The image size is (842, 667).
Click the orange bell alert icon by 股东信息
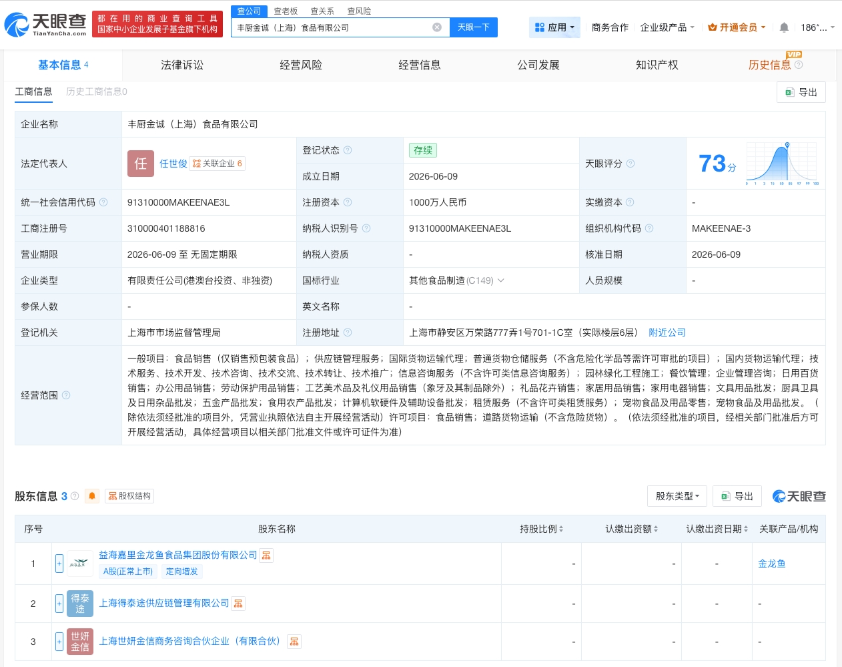pyautogui.click(x=92, y=496)
